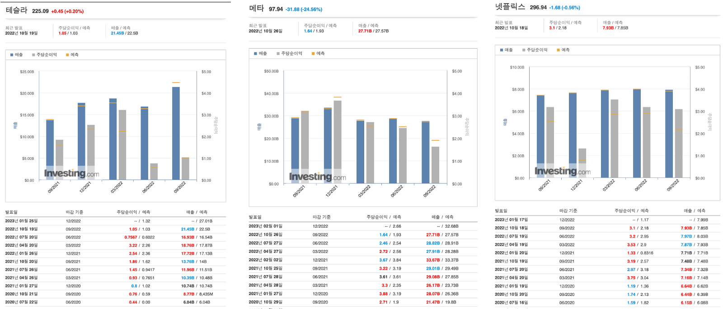Select Netflix row dated 2022년 07월 19일
723x309 pixels.
[607, 236]
